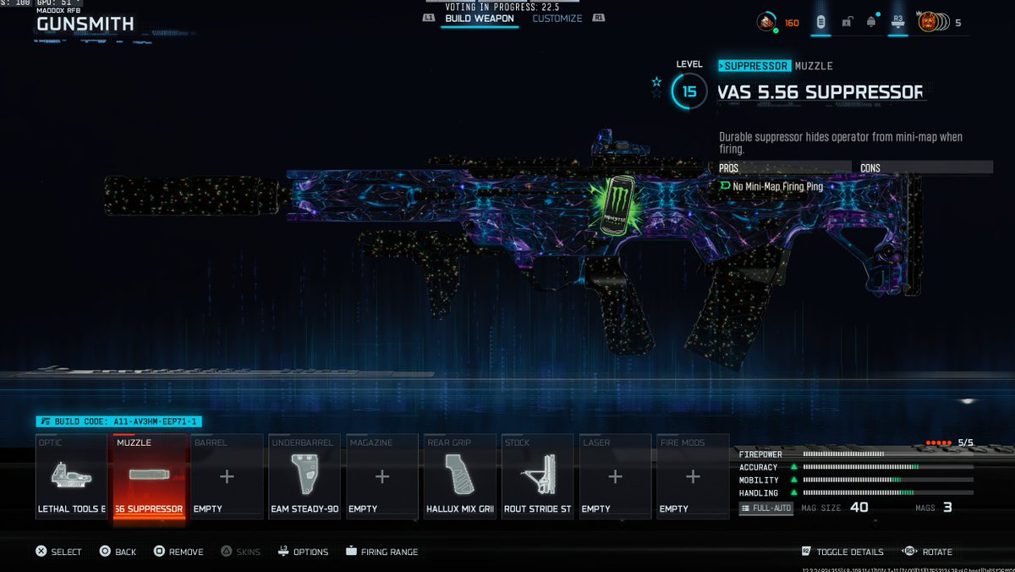
Task: Click the Back prompt button
Action: tap(118, 552)
